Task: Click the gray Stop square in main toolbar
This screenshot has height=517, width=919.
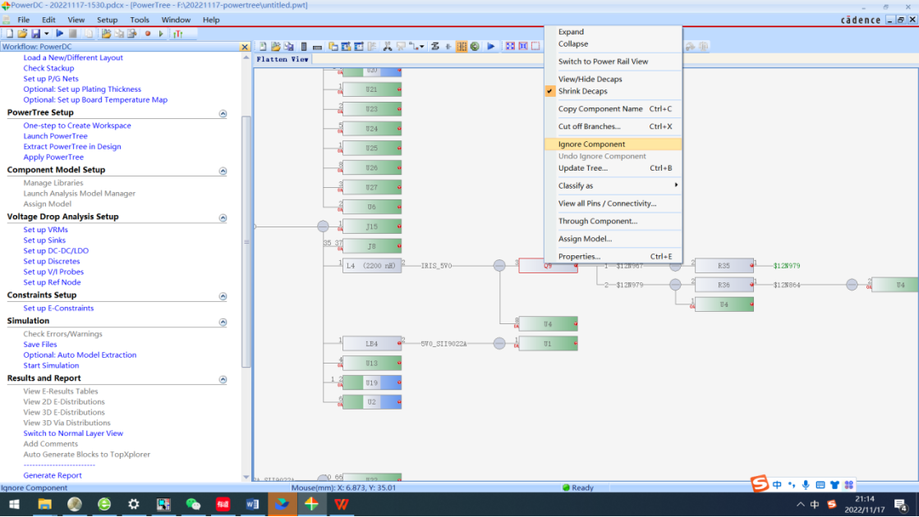Action: click(72, 34)
